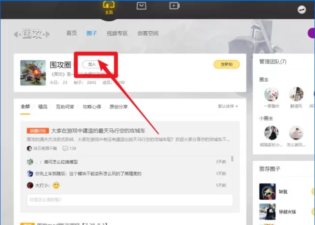Screen dimensions: 315x225
Task: Click the 围攻圈 circle cover thumbnail
Action: pos(33,72)
